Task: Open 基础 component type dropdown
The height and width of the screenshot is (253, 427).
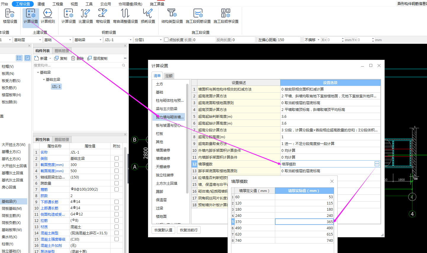Action: tap(58, 40)
